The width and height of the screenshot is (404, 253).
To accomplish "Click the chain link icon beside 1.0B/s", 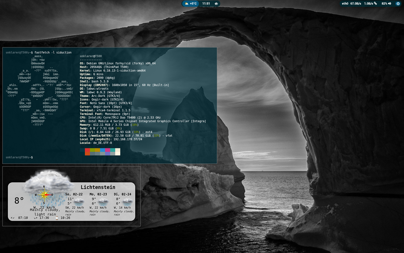I will point(375,3).
